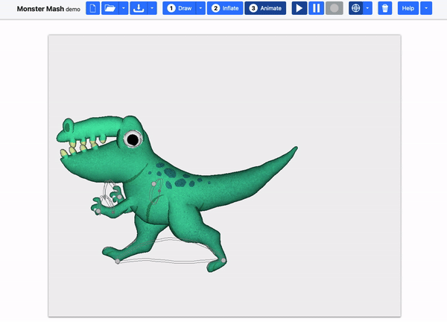Click the trash delete icon
447x322 pixels.
[385, 8]
